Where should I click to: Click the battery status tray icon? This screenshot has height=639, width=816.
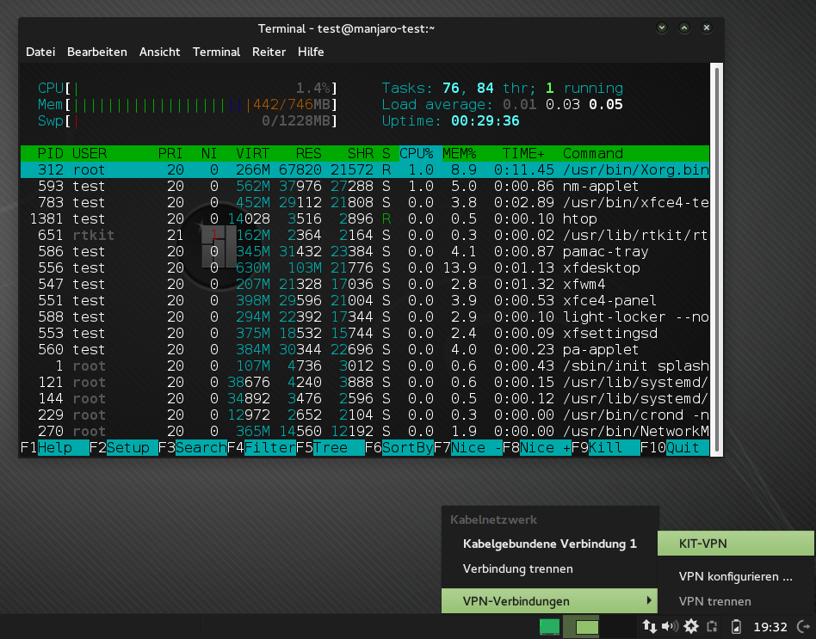(x=737, y=626)
